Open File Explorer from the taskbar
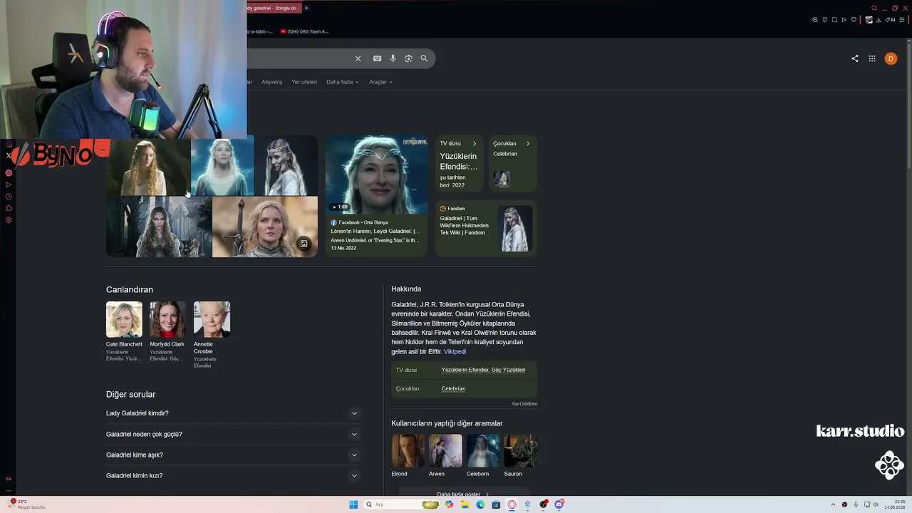The width and height of the screenshot is (912, 513). tap(465, 504)
